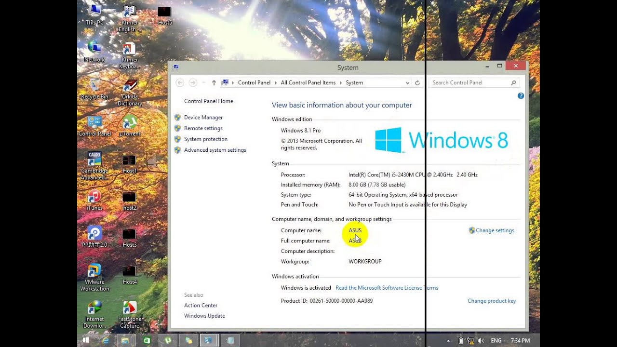Image resolution: width=617 pixels, height=347 pixels.
Task: Click Change product key link
Action: (x=492, y=301)
